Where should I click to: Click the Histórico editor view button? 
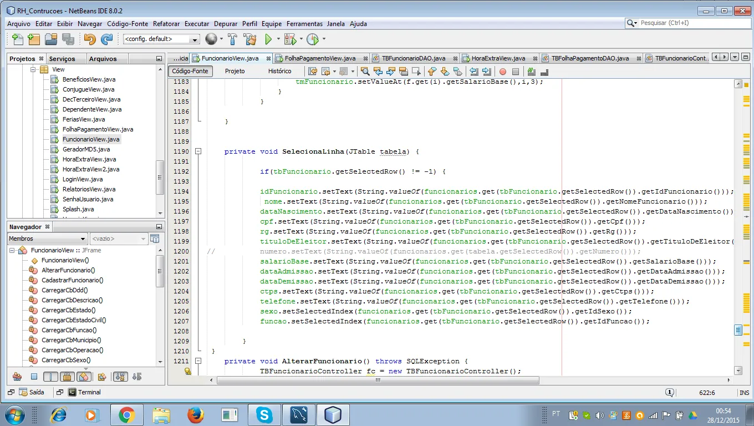click(279, 71)
